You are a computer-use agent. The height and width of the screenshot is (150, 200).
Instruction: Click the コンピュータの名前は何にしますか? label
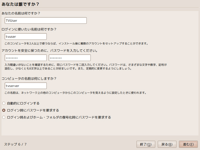[x=29, y=79]
